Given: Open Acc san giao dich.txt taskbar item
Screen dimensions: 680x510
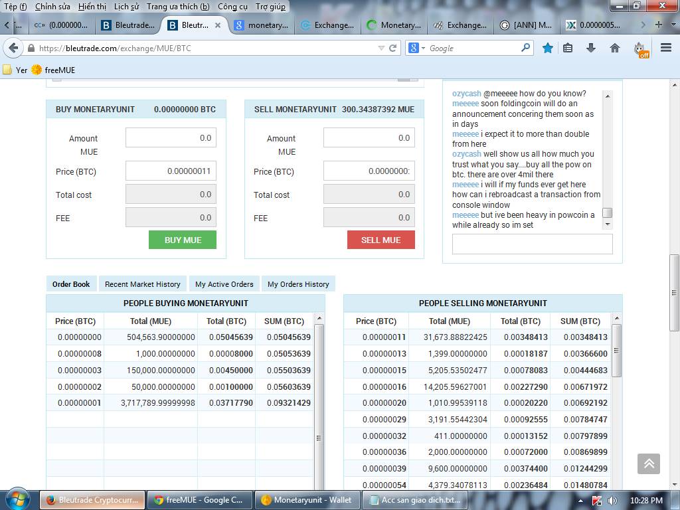Looking at the screenshot, I should coord(414,500).
